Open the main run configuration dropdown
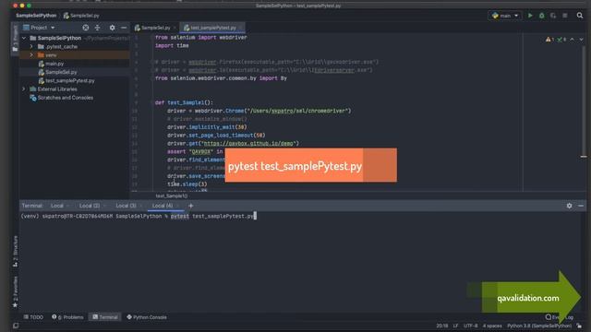The image size is (591, 332). tap(505, 16)
